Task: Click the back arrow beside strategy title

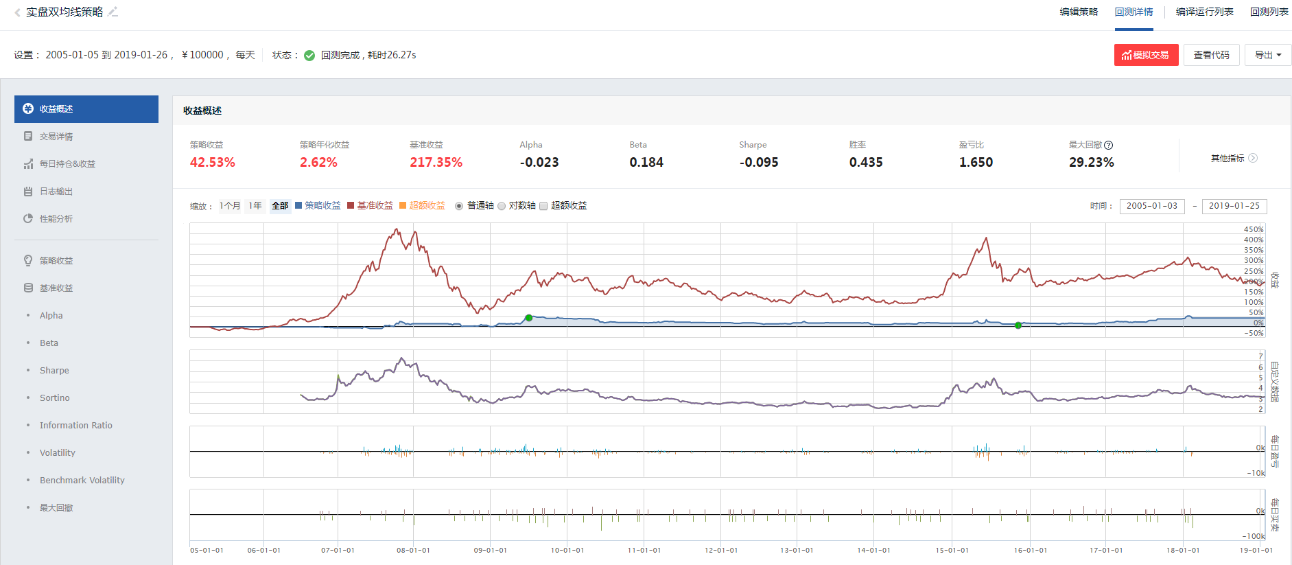Action: (17, 12)
